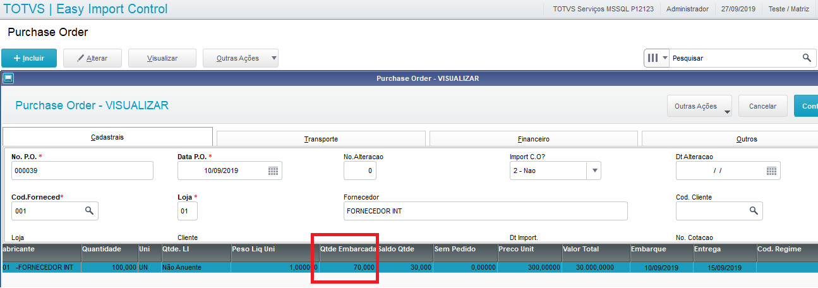Select the 30.000,0000 Valor Total cell
The image size is (818, 288).
coord(596,267)
